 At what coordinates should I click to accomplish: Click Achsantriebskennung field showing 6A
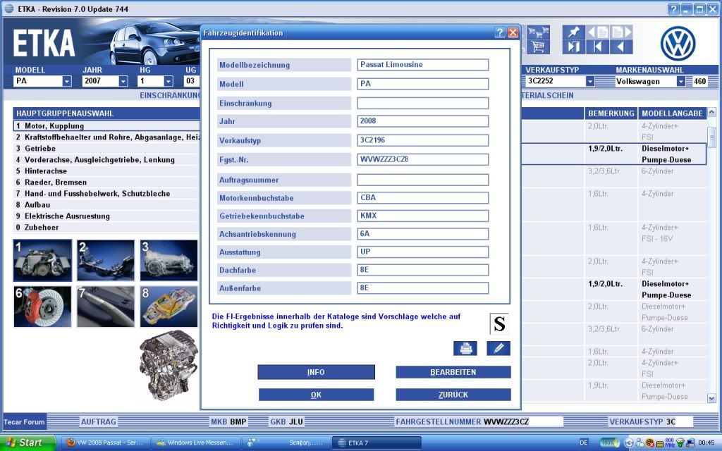coord(423,234)
